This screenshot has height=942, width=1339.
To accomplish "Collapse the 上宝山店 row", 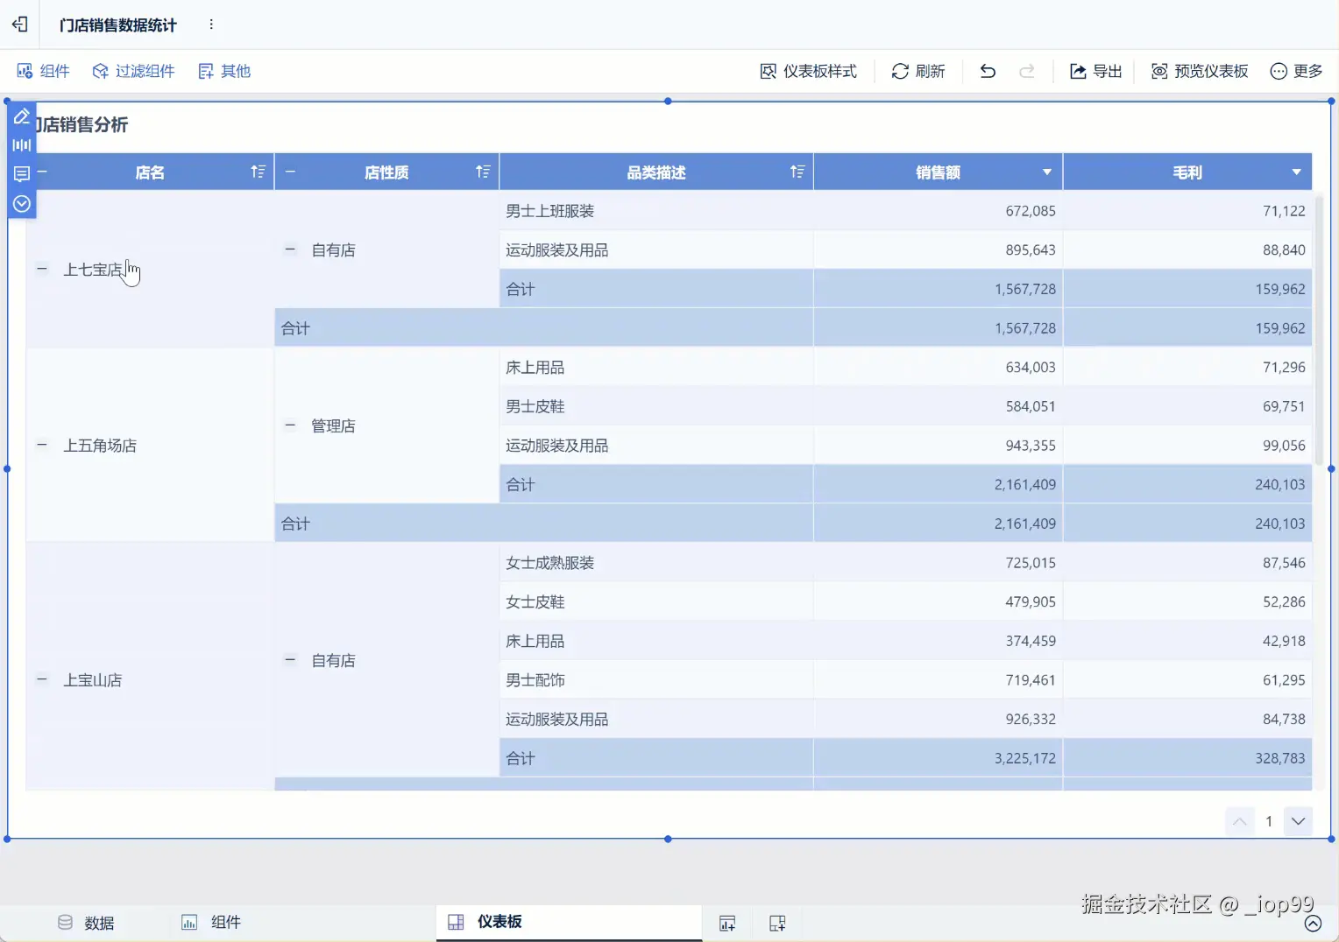I will pos(41,679).
